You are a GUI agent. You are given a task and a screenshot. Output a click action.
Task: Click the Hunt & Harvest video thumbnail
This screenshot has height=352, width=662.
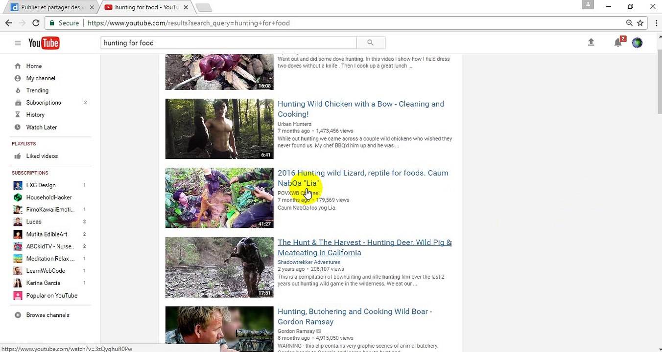(219, 267)
